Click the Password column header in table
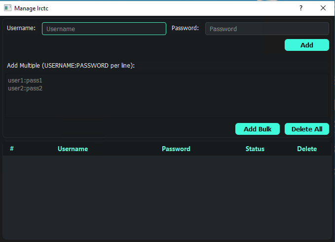The width and height of the screenshot is (335, 242). (176, 149)
